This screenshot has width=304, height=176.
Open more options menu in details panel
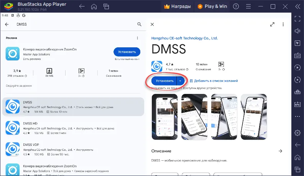(283, 24)
